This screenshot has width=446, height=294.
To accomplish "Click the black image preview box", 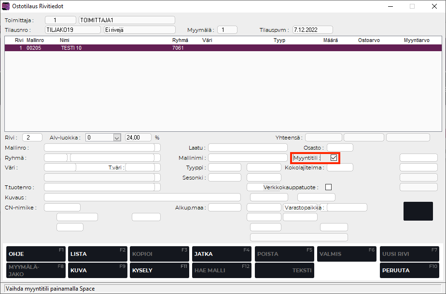I will [x=418, y=211].
